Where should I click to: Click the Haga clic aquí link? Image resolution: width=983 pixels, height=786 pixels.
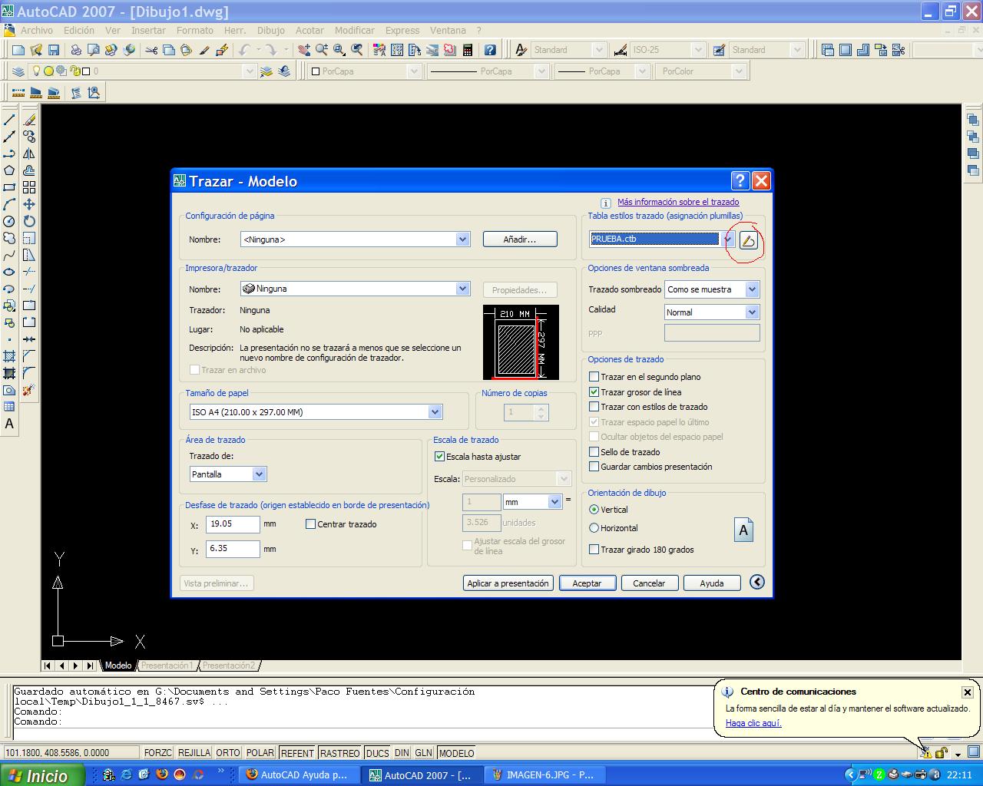[753, 723]
